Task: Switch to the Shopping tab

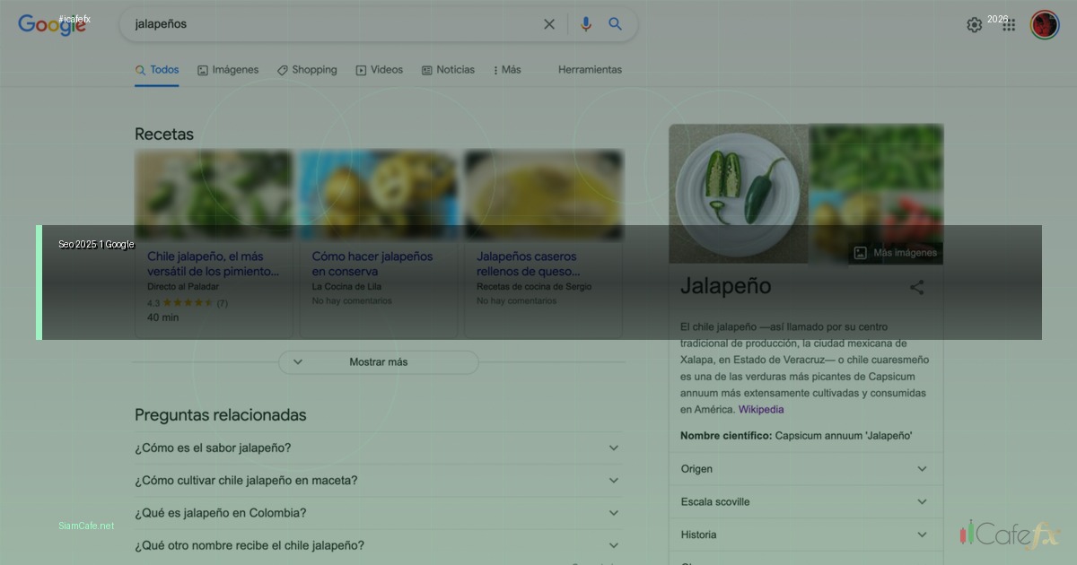Action: click(307, 70)
